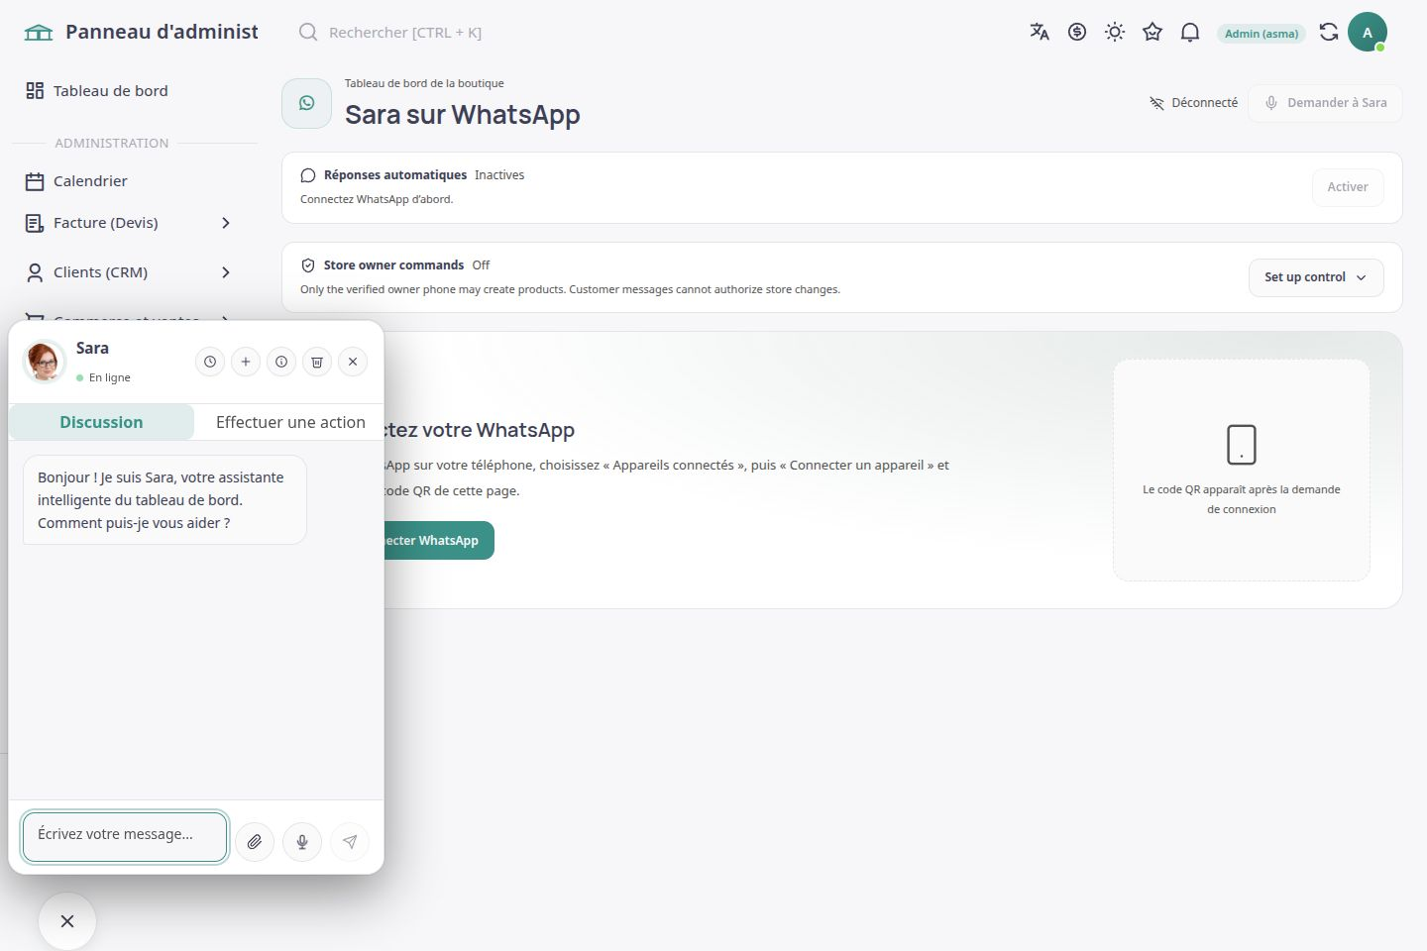Click the Écrivez votre message input

coord(125,837)
